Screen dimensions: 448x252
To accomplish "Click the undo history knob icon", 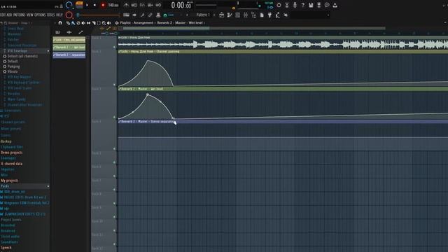I will 279,5.
